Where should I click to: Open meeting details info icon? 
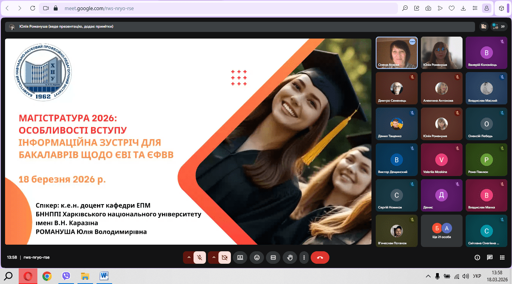coord(477,258)
